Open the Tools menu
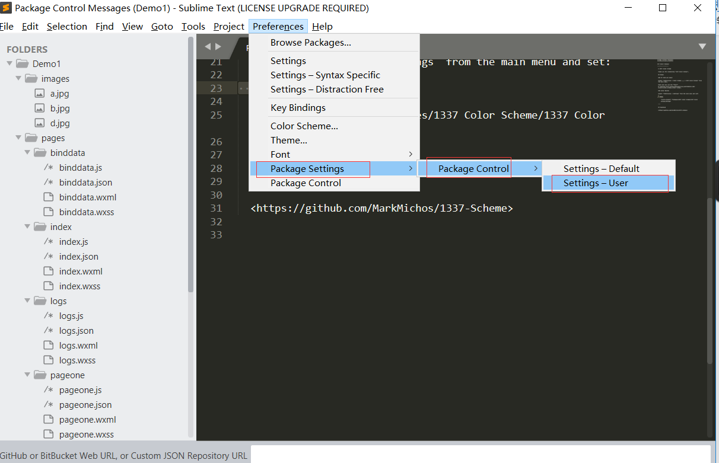This screenshot has width=719, height=463. (193, 26)
